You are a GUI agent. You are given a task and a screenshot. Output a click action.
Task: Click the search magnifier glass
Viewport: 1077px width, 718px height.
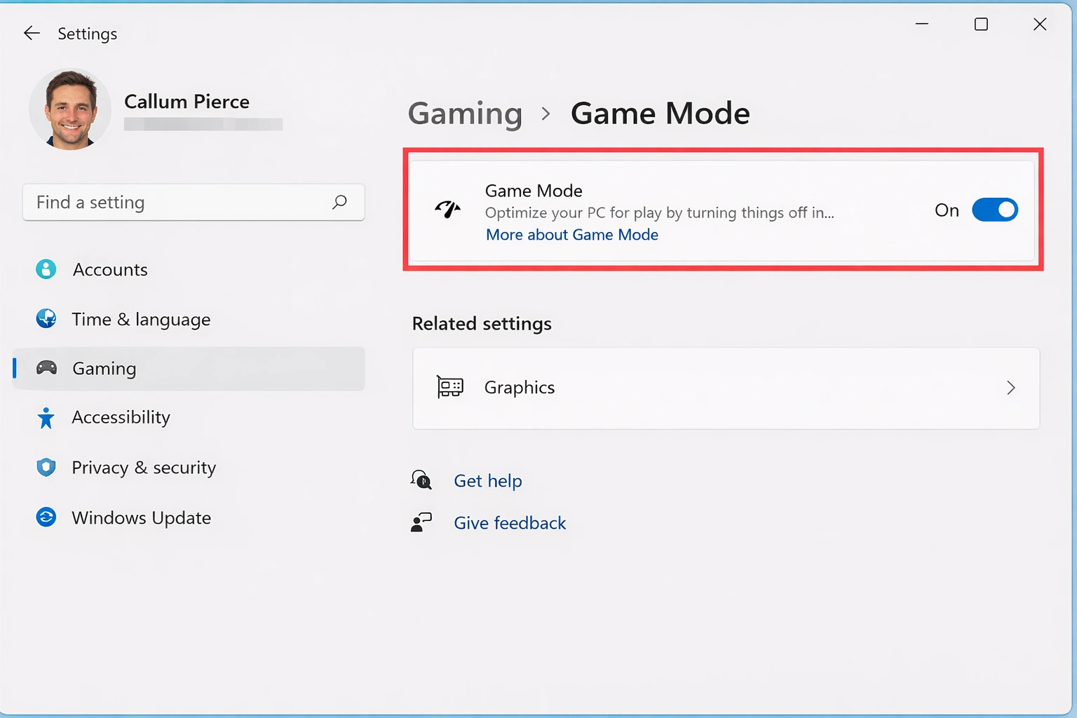pyautogui.click(x=340, y=203)
